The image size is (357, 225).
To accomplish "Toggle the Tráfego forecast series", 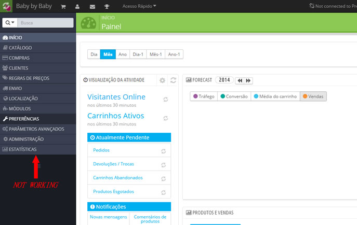I will [204, 96].
